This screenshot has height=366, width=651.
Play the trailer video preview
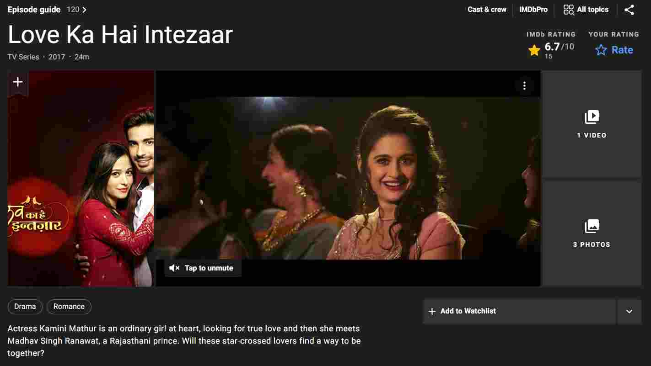pos(348,178)
